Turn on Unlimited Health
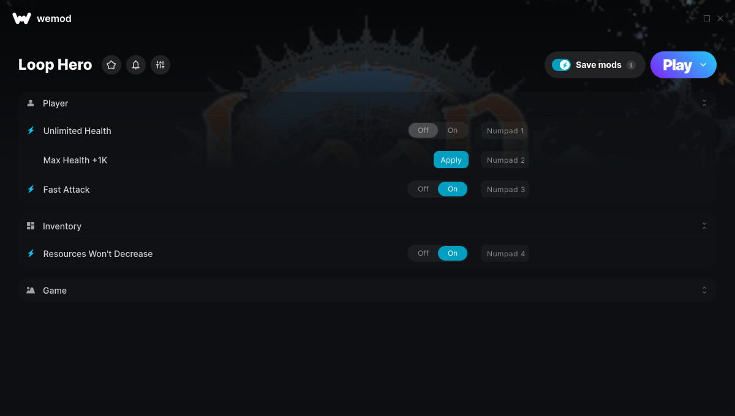 tap(453, 130)
